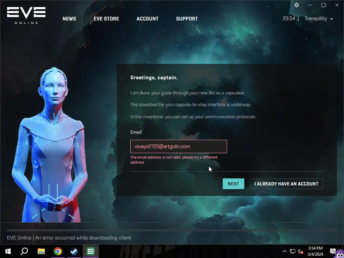The height and width of the screenshot is (258, 344).
Task: Click the NEXT button
Action: pos(233,184)
